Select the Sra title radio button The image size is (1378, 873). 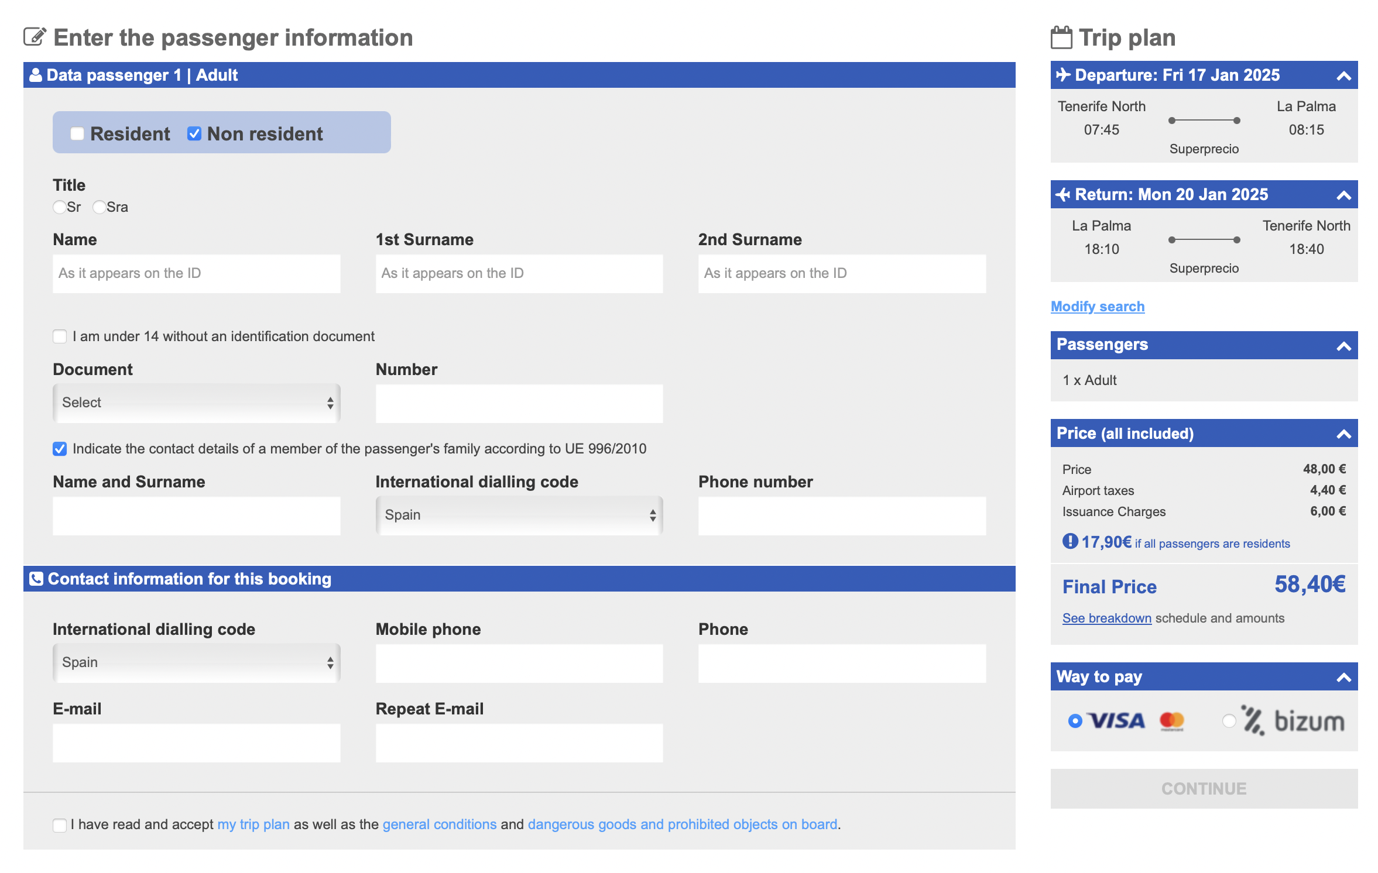100,207
